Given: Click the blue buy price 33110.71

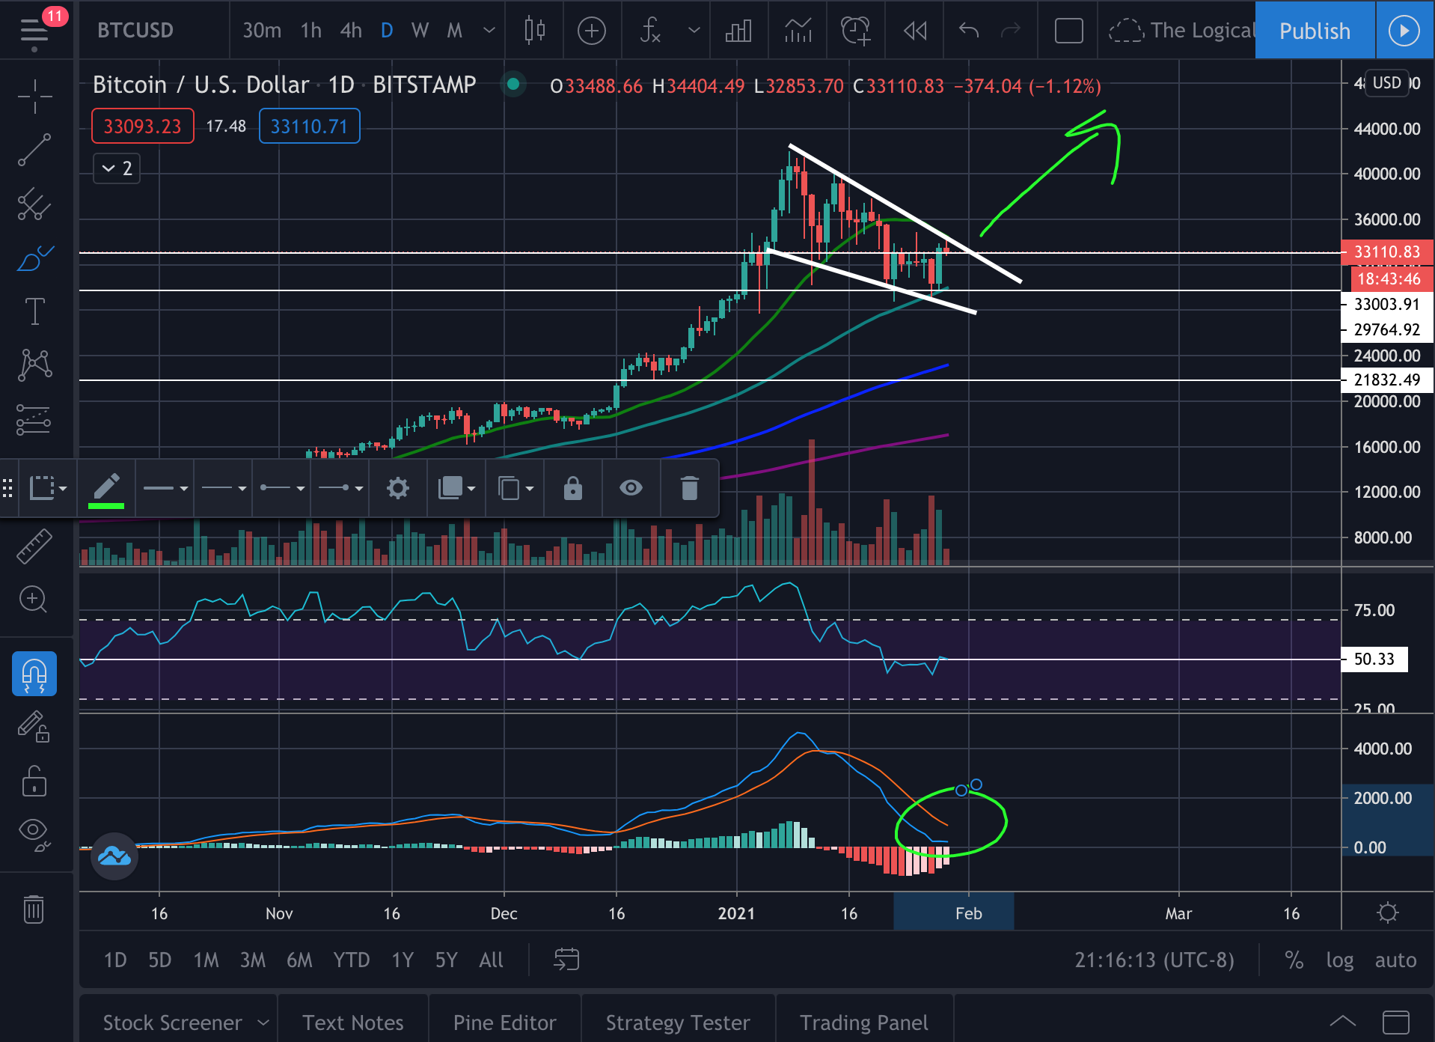Looking at the screenshot, I should (309, 126).
